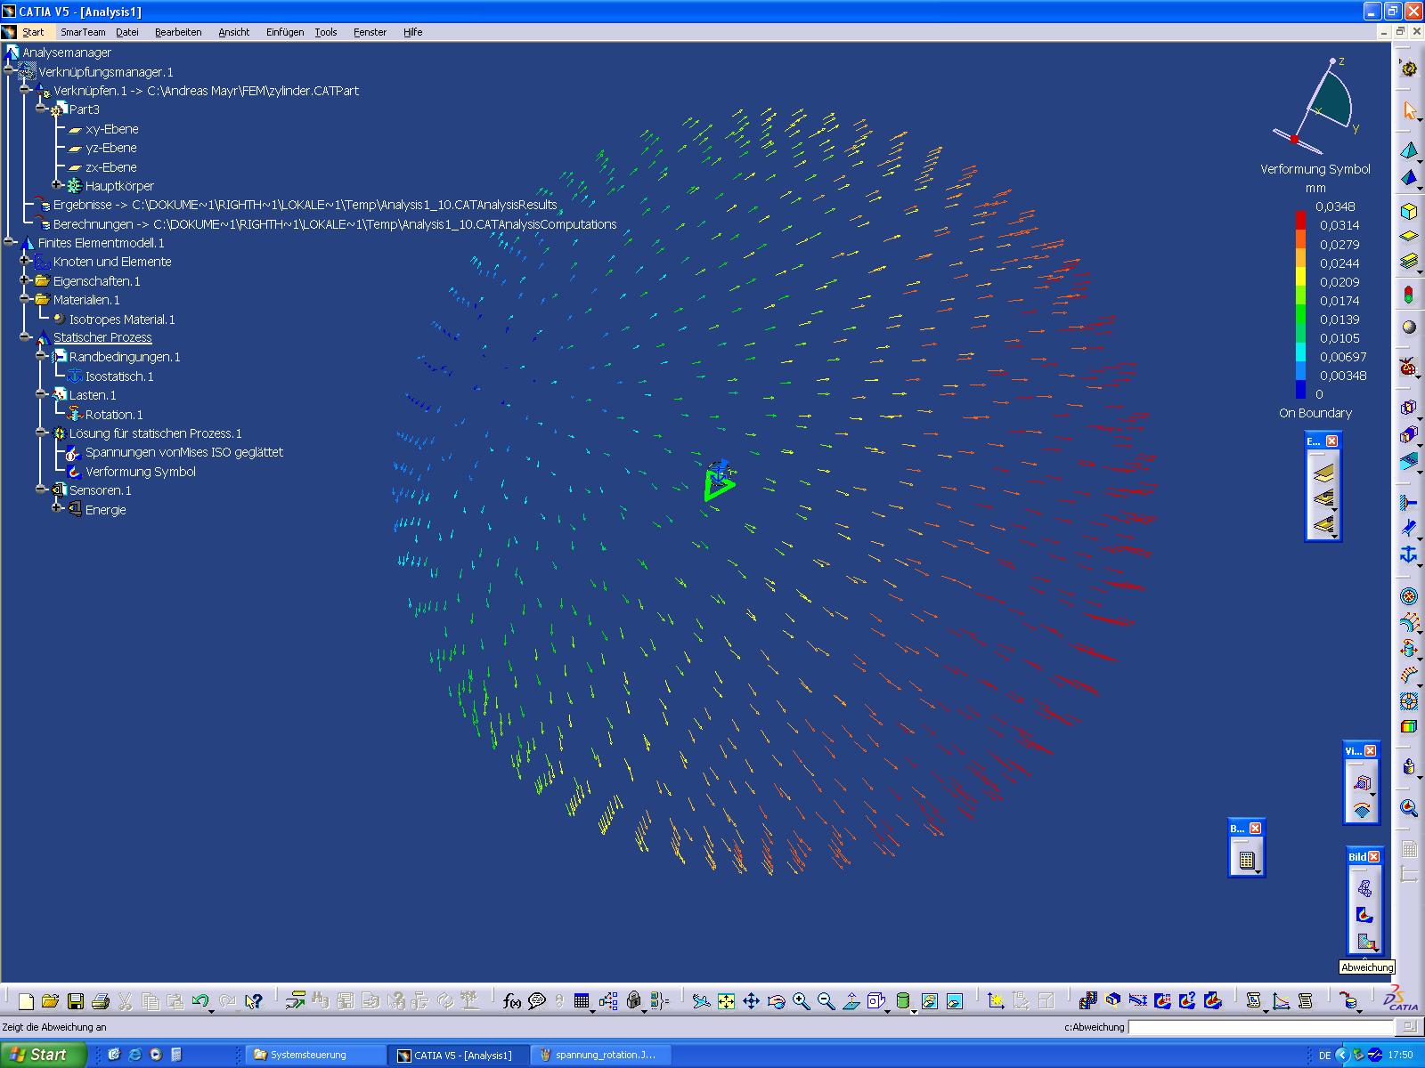Collapse the Materialien.1 node
This screenshot has width=1425, height=1068.
pos(25,299)
